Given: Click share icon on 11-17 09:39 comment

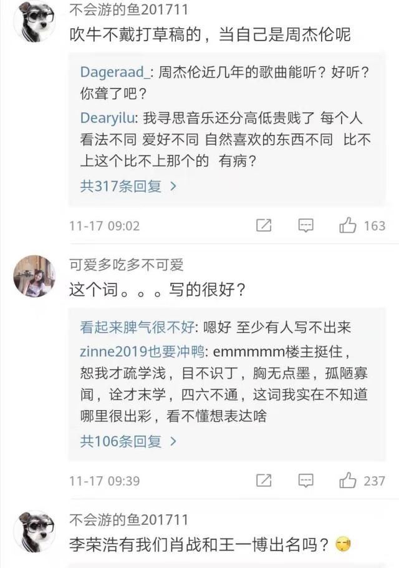Looking at the screenshot, I should click(264, 480).
